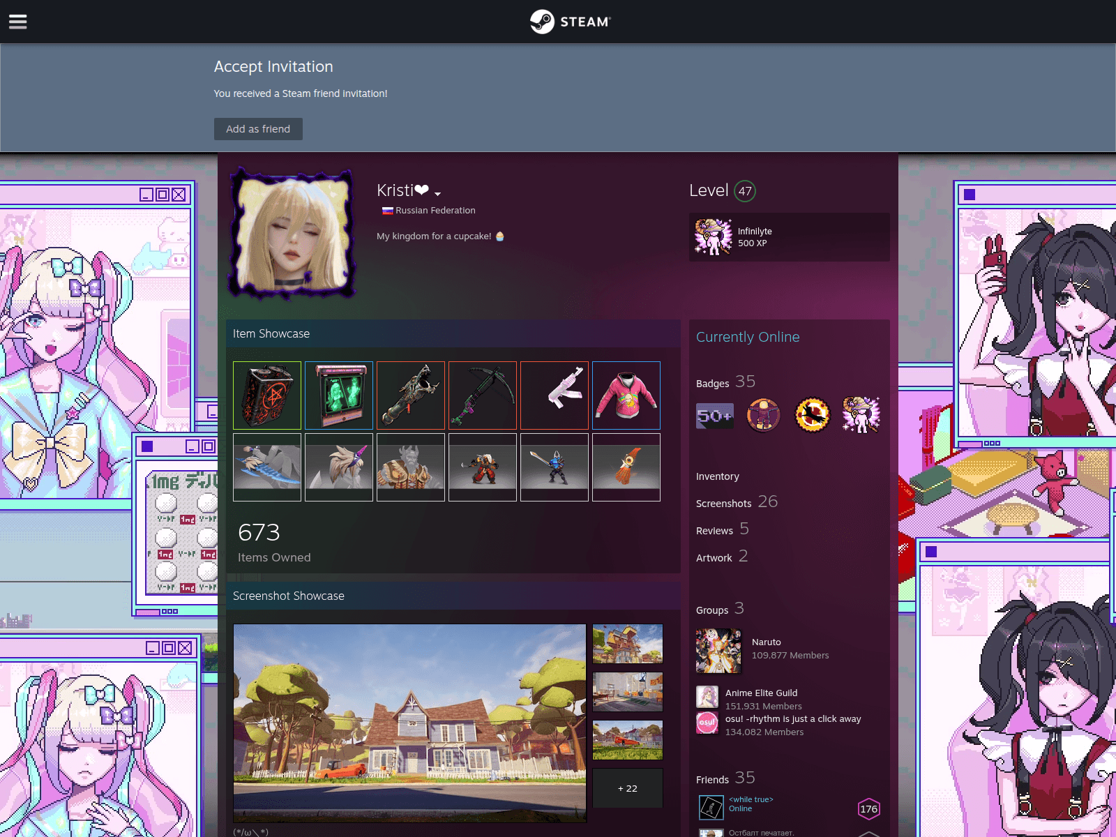Select the golden armored bearded figure item
Image resolution: width=1116 pixels, height=837 pixels.
coord(411,467)
